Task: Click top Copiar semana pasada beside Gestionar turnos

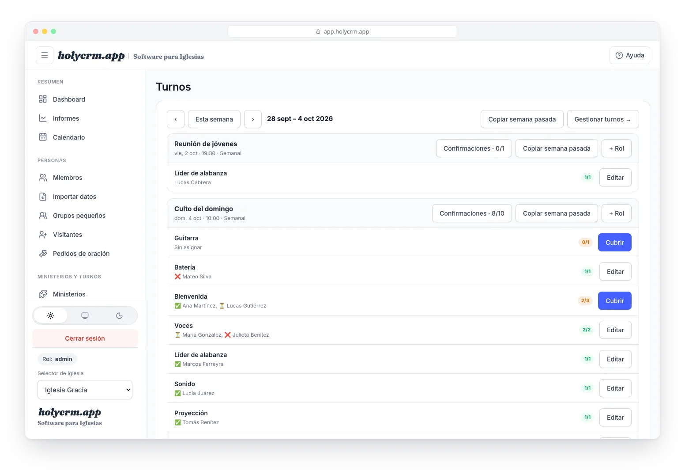Action: pyautogui.click(x=522, y=119)
